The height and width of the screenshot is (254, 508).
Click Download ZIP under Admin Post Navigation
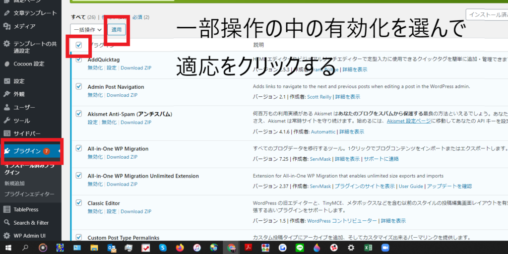coord(122,95)
